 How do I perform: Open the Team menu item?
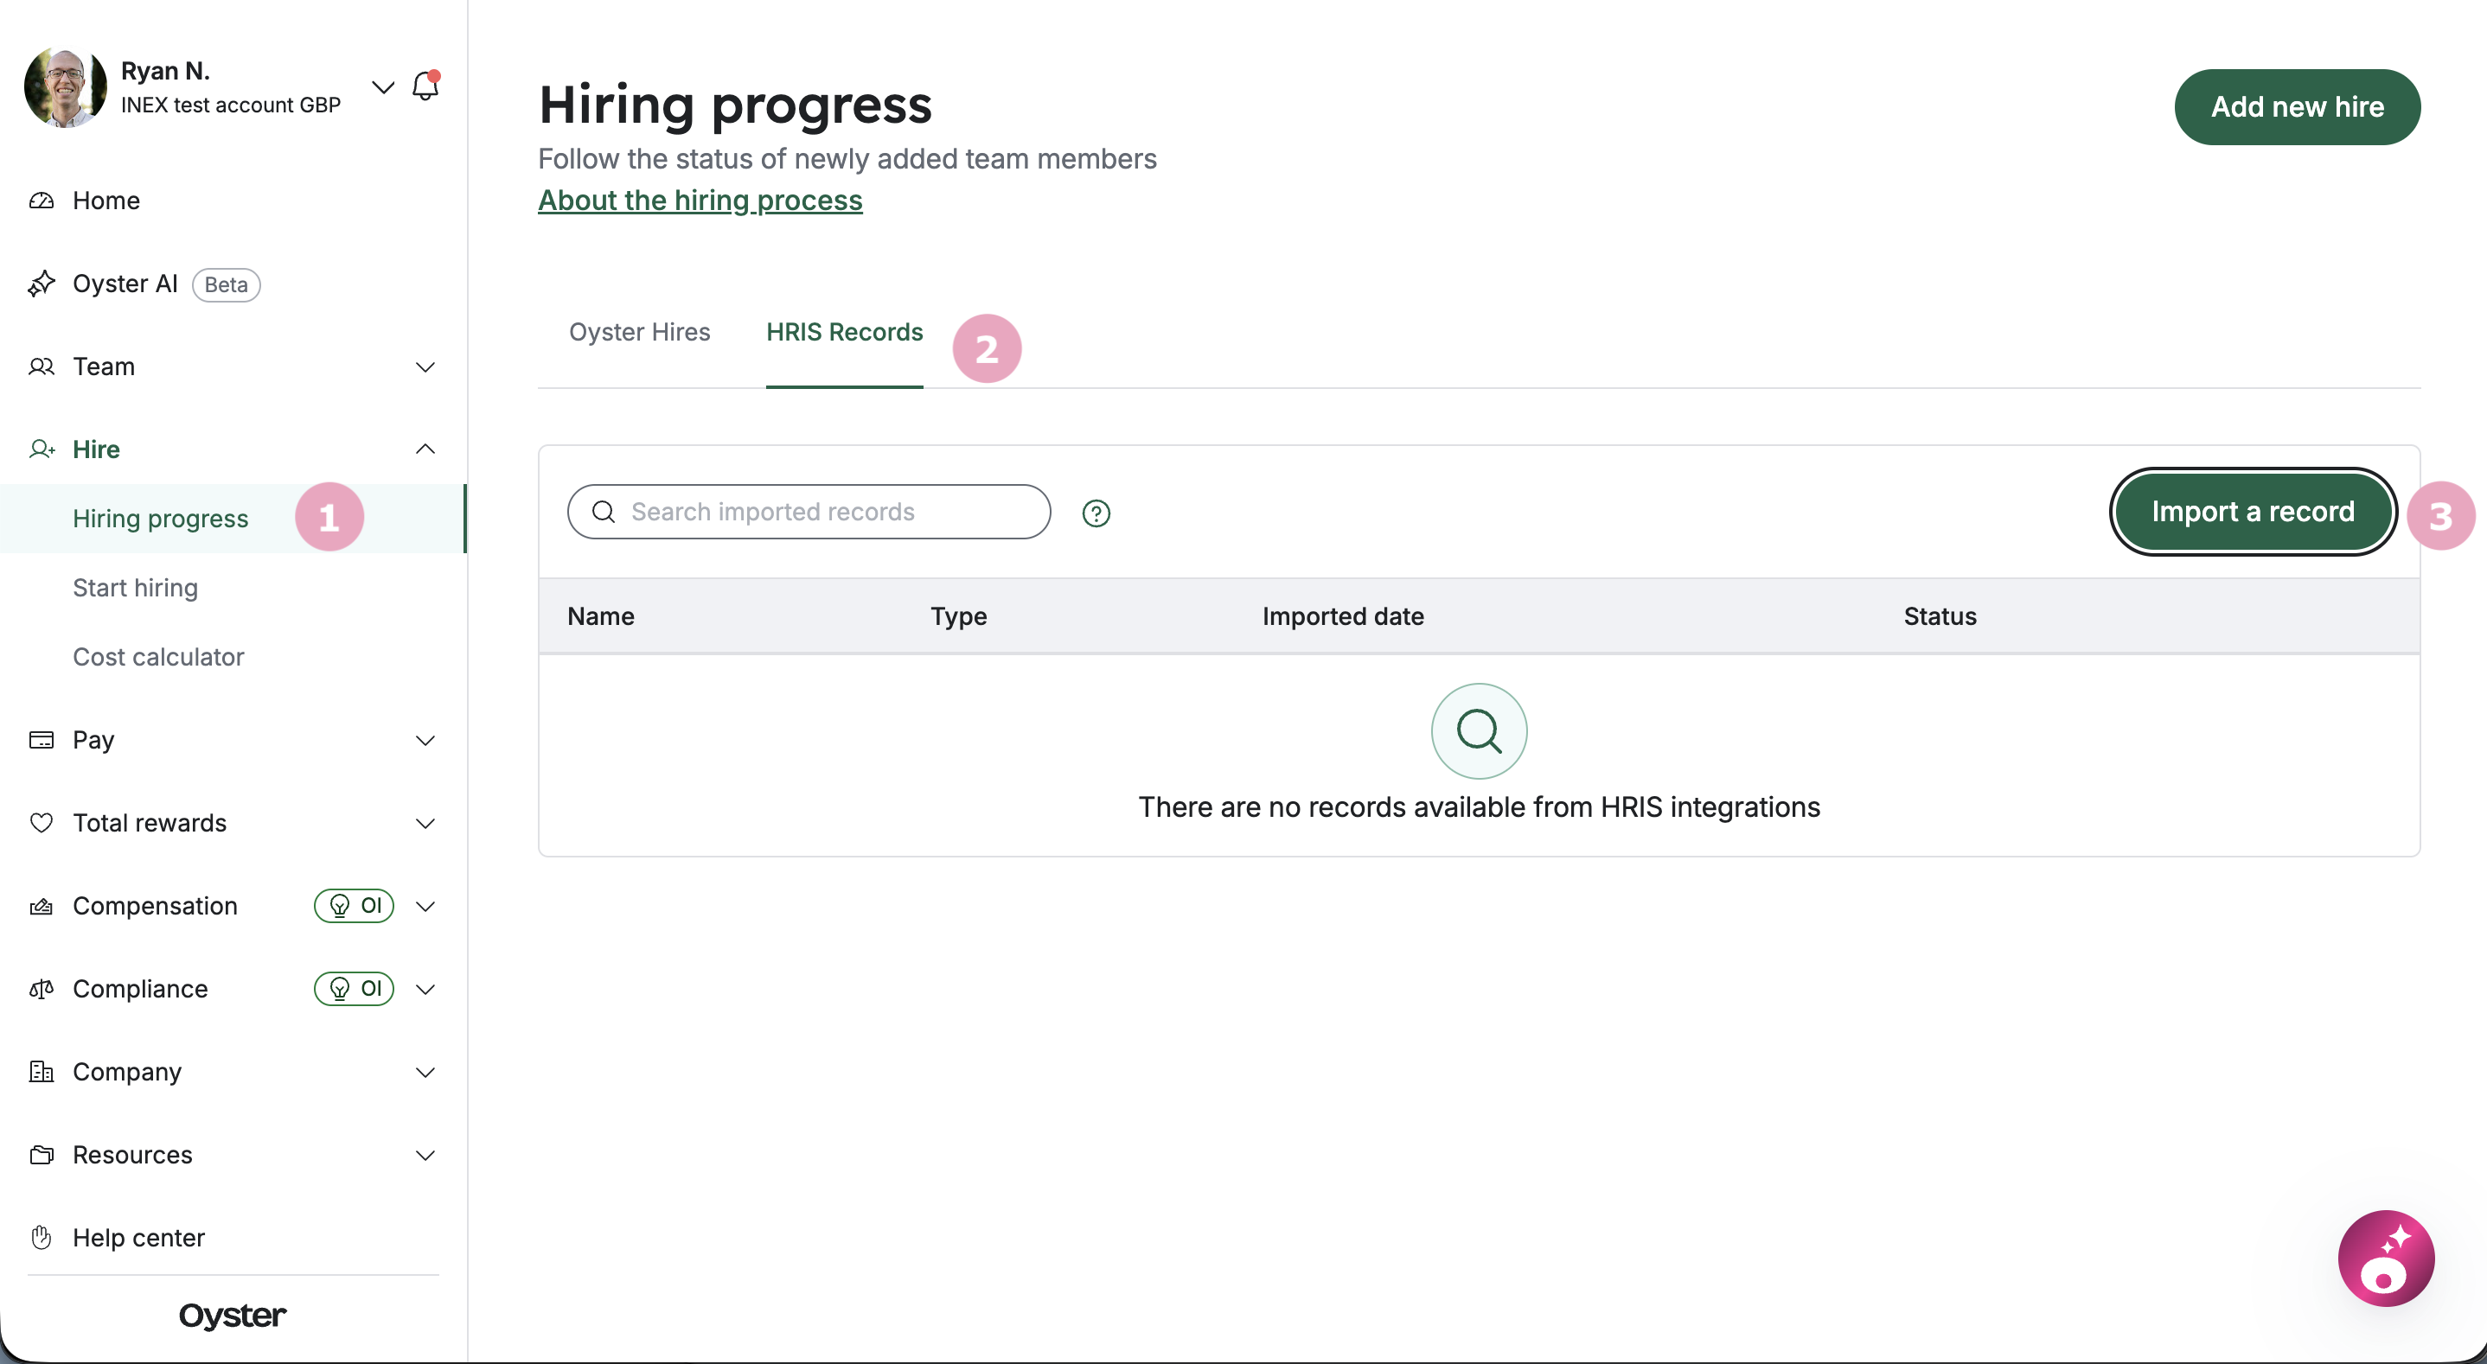pos(103,366)
